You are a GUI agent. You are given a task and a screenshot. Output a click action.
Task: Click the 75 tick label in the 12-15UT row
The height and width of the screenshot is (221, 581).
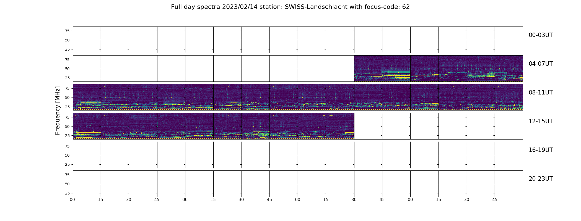67,117
